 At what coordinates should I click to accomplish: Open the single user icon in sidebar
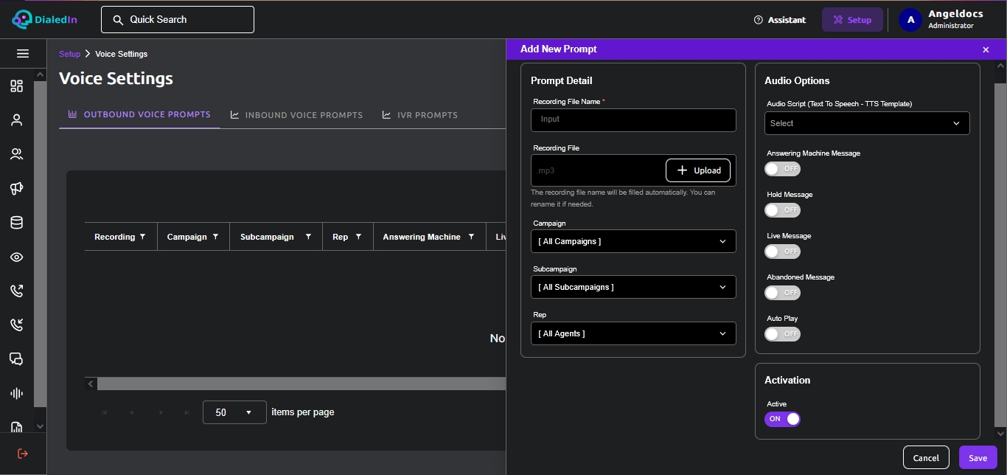click(16, 120)
